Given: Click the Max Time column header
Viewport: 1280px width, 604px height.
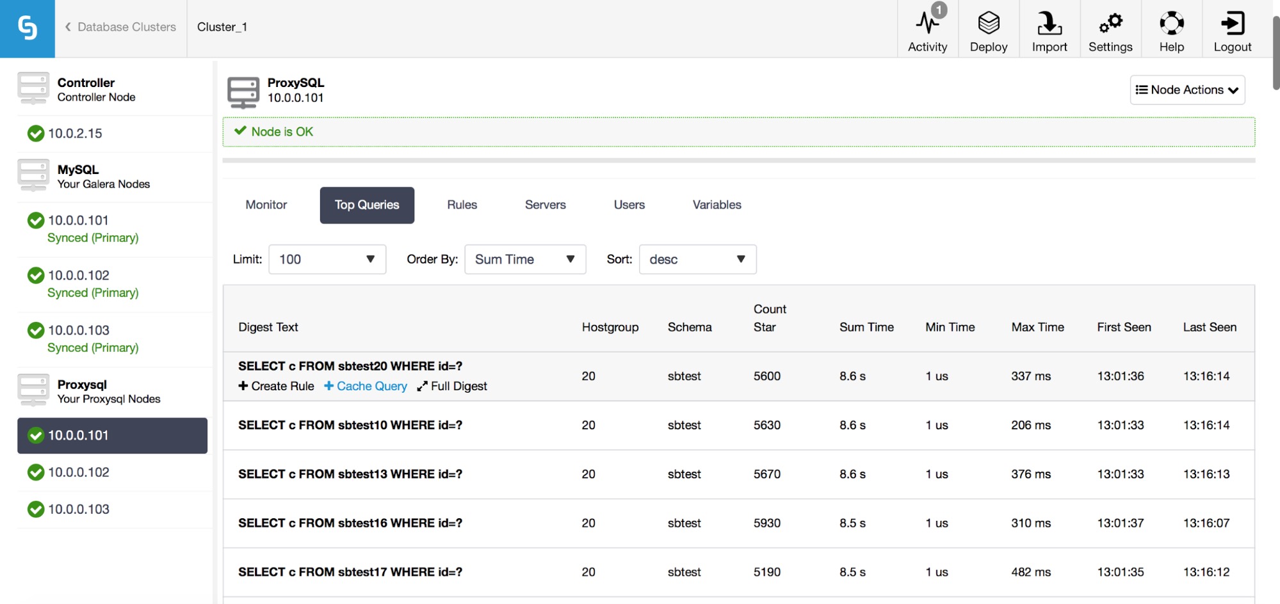Looking at the screenshot, I should [x=1037, y=327].
